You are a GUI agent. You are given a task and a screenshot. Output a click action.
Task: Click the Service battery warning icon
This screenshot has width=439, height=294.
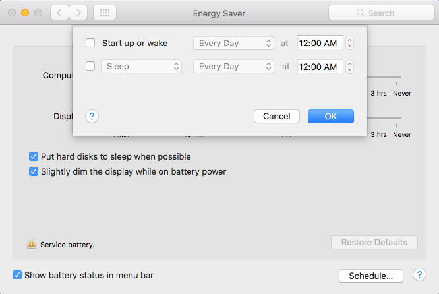[31, 244]
